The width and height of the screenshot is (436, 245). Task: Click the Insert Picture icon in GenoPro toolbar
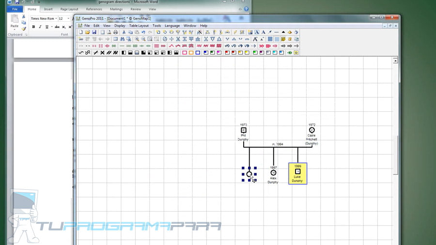tap(250, 32)
